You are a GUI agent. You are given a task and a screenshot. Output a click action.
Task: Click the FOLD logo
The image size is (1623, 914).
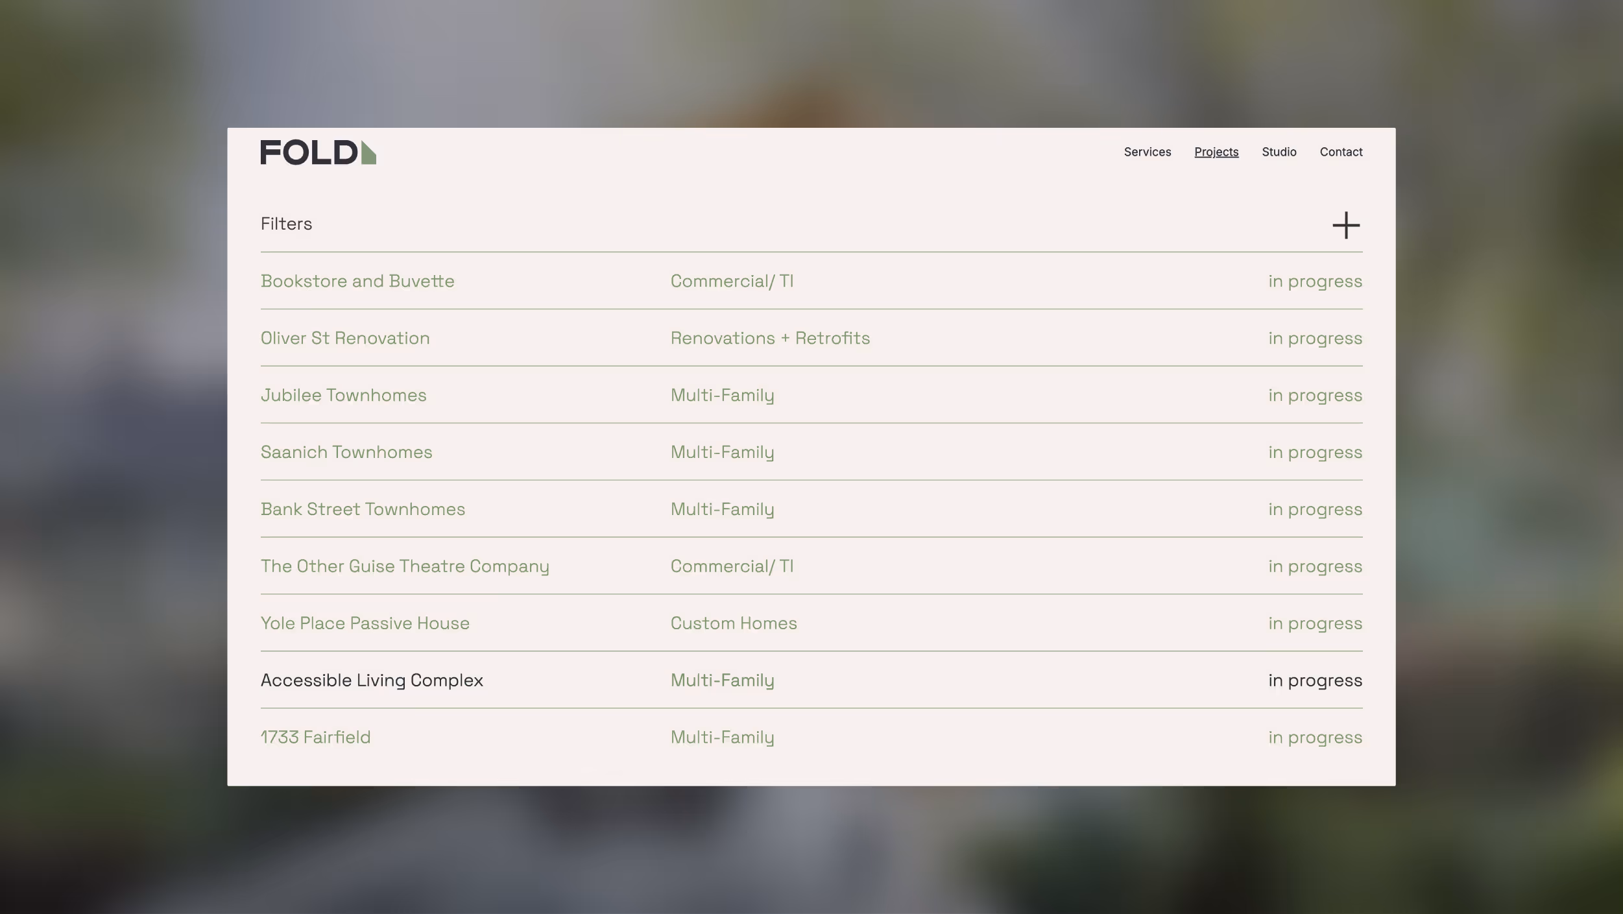pyautogui.click(x=318, y=152)
